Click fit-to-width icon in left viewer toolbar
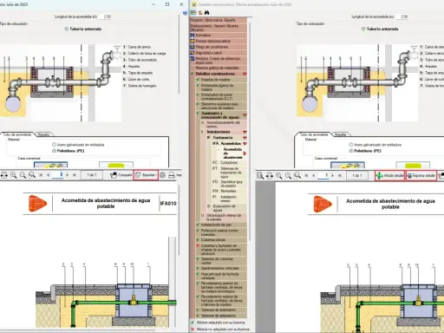Image resolution: width=444 pixels, height=333 pixels. click(4, 175)
